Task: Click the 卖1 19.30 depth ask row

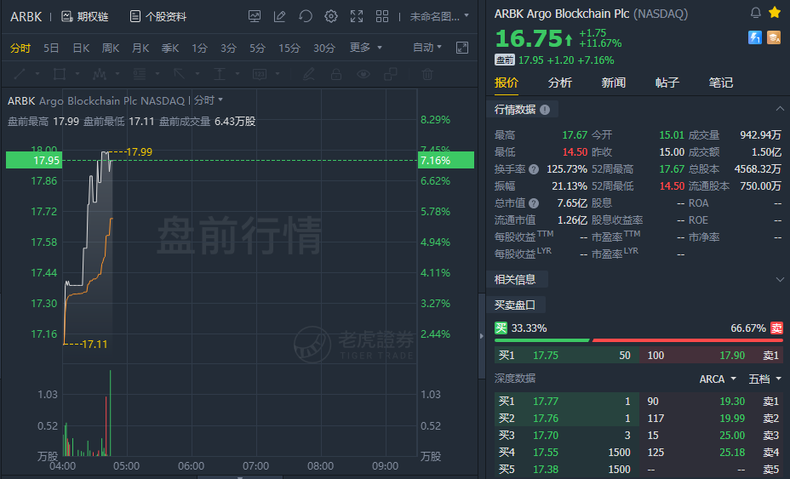Action: tap(711, 401)
